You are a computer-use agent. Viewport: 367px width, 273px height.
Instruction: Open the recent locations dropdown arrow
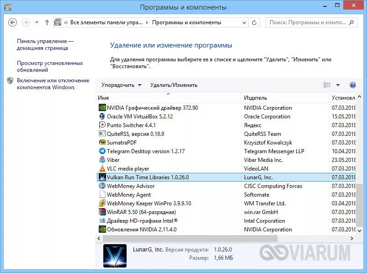click(37, 22)
